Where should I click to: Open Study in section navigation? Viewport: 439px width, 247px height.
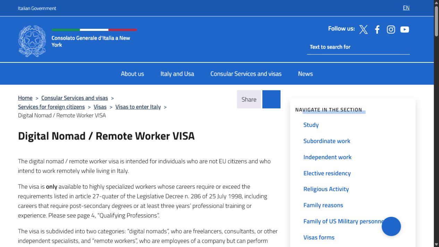tap(311, 125)
